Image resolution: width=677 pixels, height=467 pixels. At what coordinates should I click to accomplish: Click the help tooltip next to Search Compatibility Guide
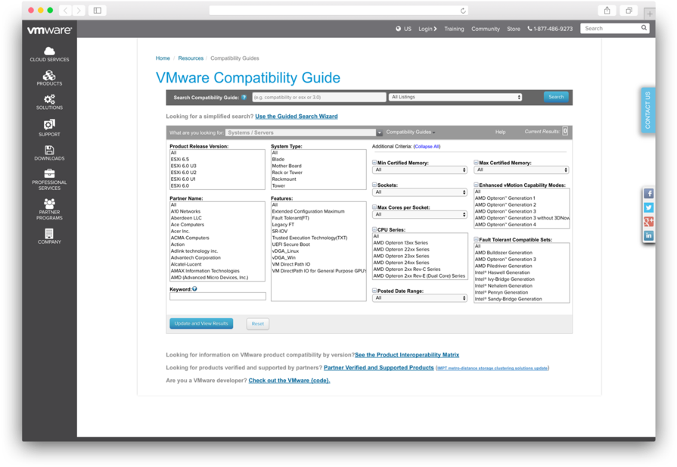[243, 96]
